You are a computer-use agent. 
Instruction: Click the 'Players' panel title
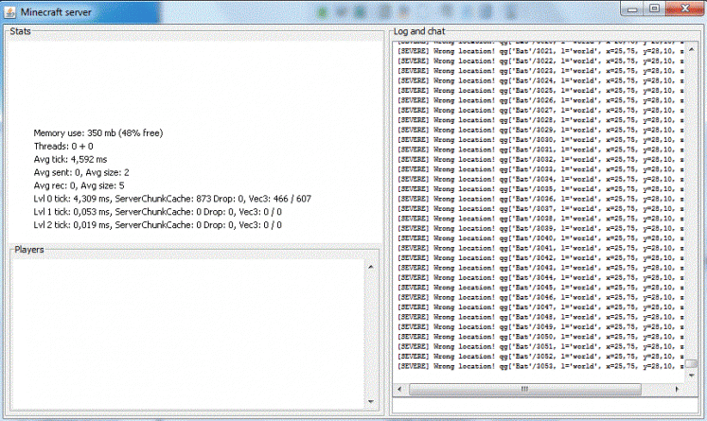(29, 249)
